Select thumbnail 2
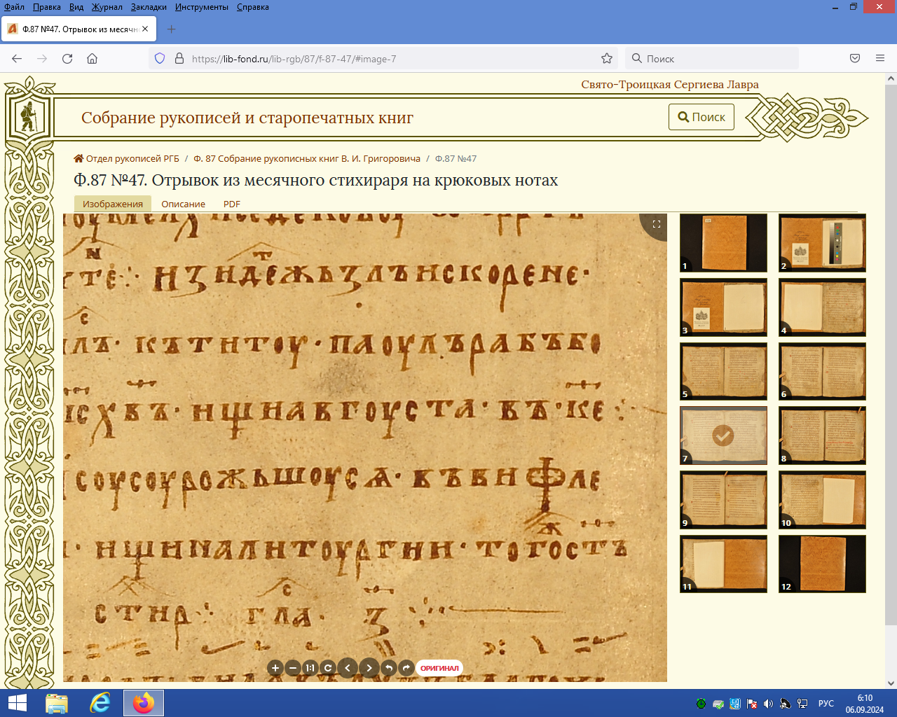Image resolution: width=897 pixels, height=717 pixels. point(822,243)
